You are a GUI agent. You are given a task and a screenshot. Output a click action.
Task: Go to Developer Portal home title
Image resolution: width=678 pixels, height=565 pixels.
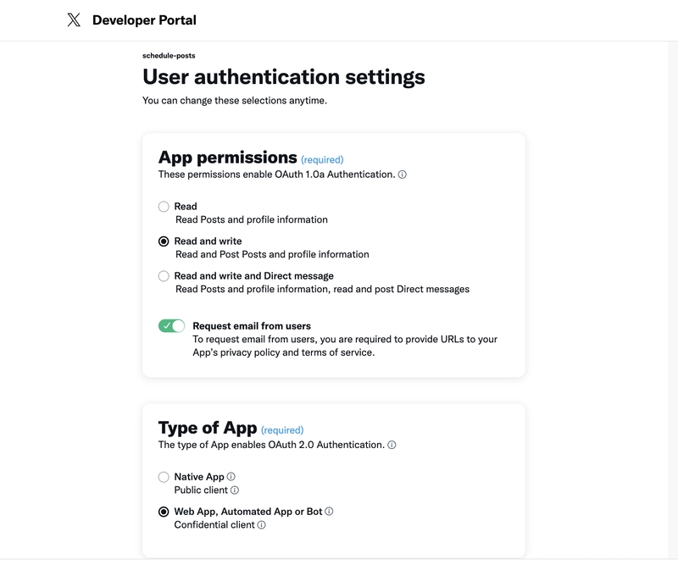[144, 20]
